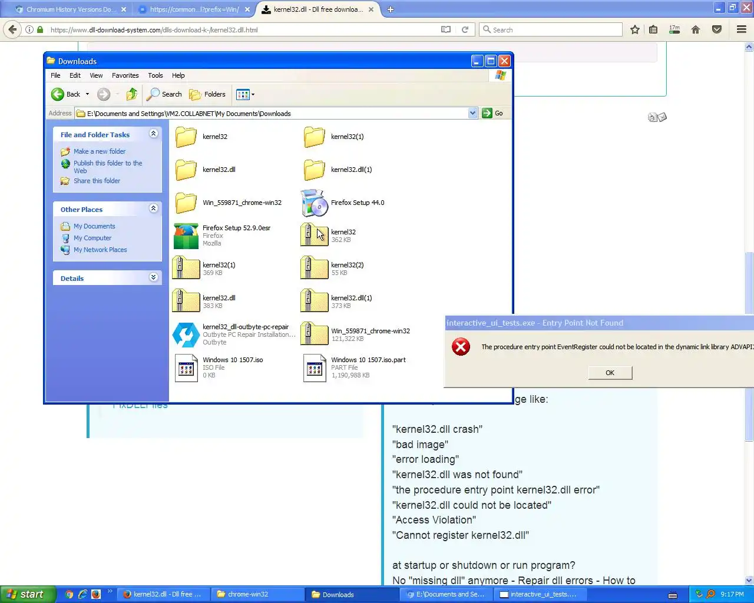Open the Favorites menu in Downloads window
Screen dimensions: 754x603
pos(125,75)
